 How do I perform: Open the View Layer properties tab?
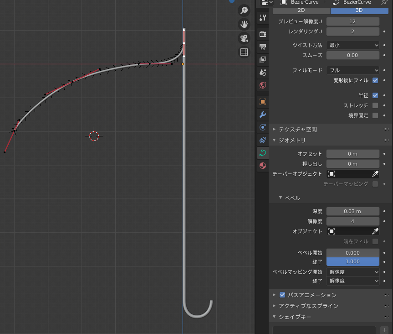[x=263, y=60]
